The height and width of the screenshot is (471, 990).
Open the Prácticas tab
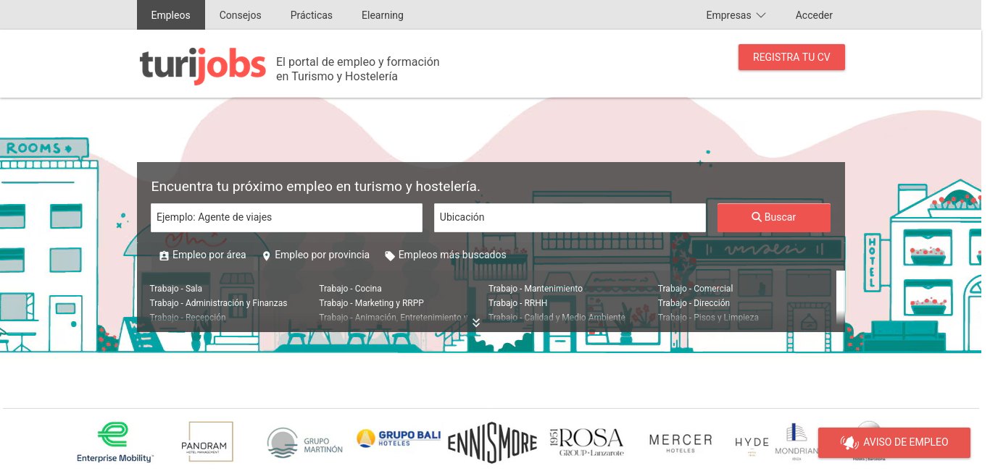pyautogui.click(x=311, y=15)
